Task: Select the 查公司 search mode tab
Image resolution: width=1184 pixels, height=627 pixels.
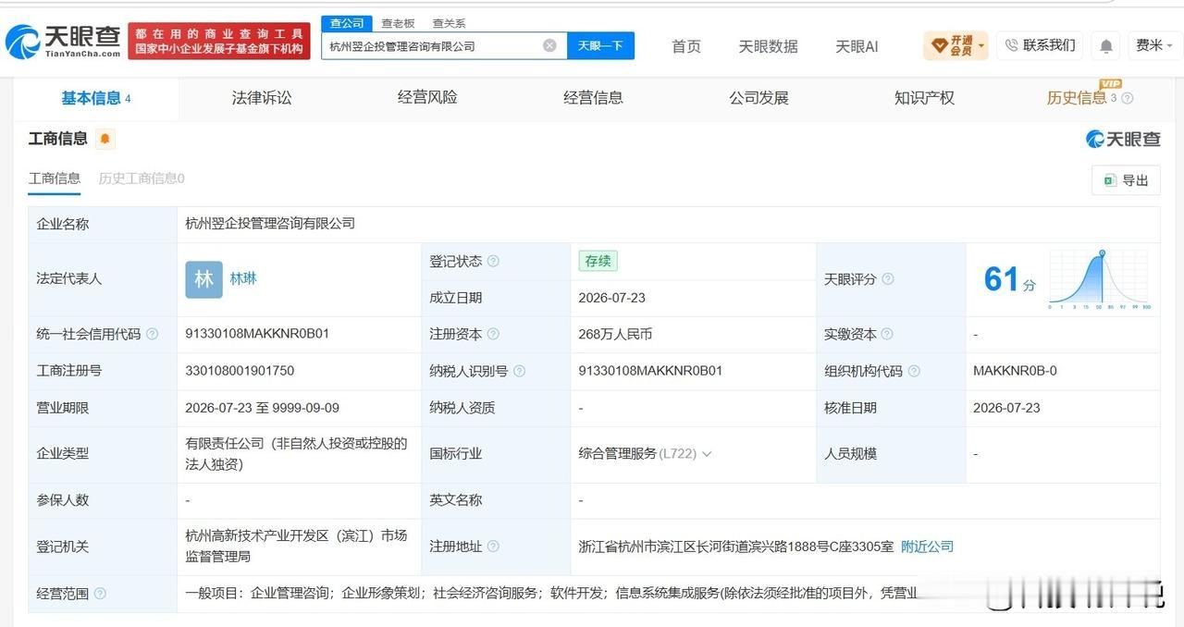Action: (347, 23)
